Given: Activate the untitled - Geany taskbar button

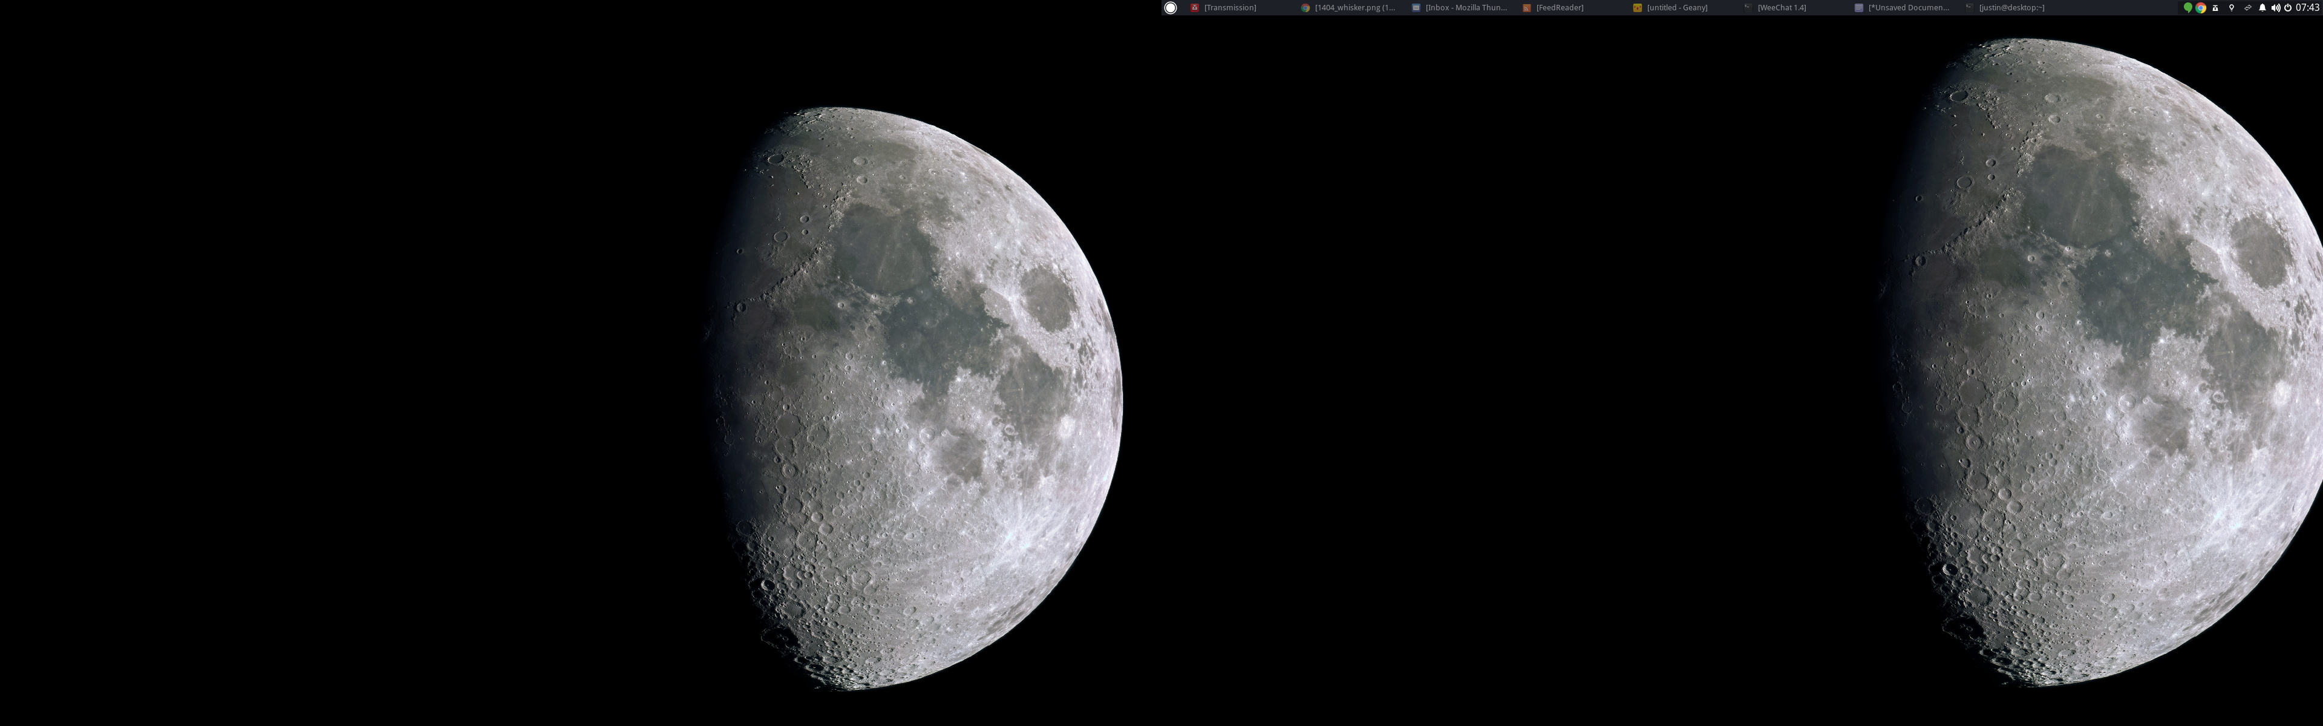Looking at the screenshot, I should tap(1685, 7).
